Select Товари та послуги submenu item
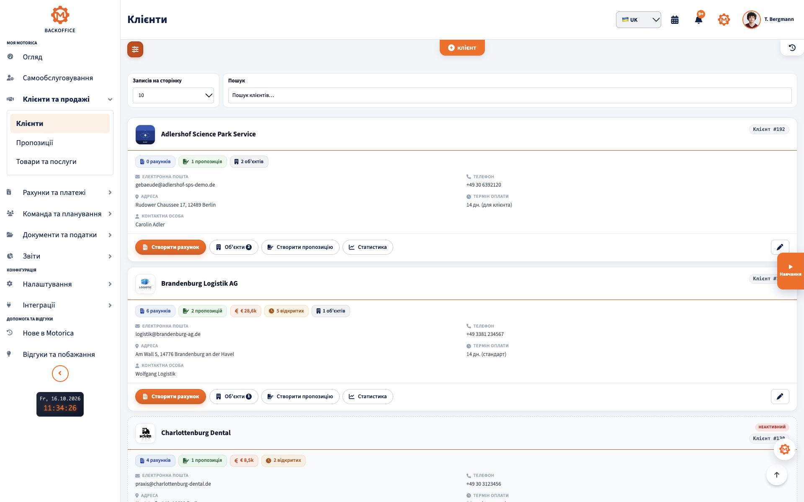 click(60, 161)
